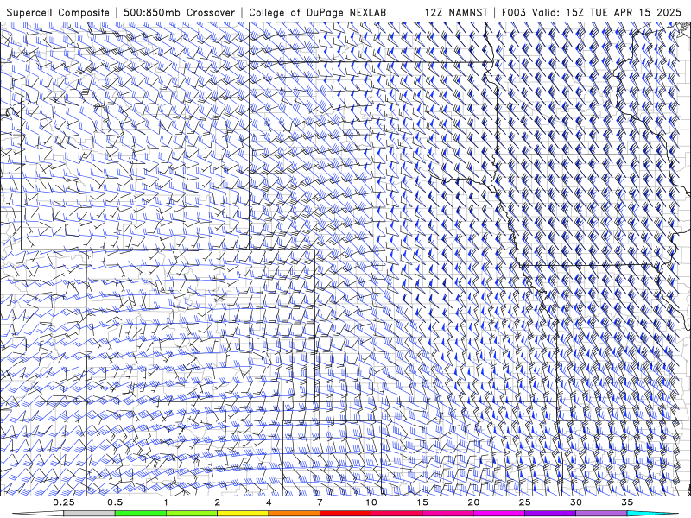Viewport: 691px width, 518px height.
Task: Click the colorbar label '30'
Action: point(575,502)
